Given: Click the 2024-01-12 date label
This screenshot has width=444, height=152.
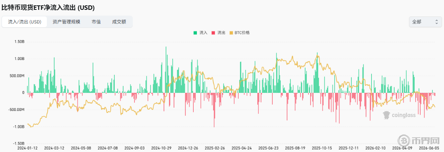Looking at the screenshot, I should [27, 148].
